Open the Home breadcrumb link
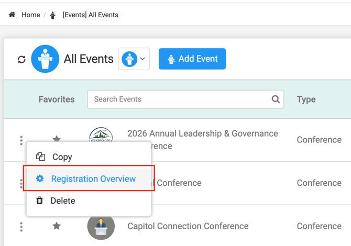This screenshot has height=246, width=351. [31, 15]
